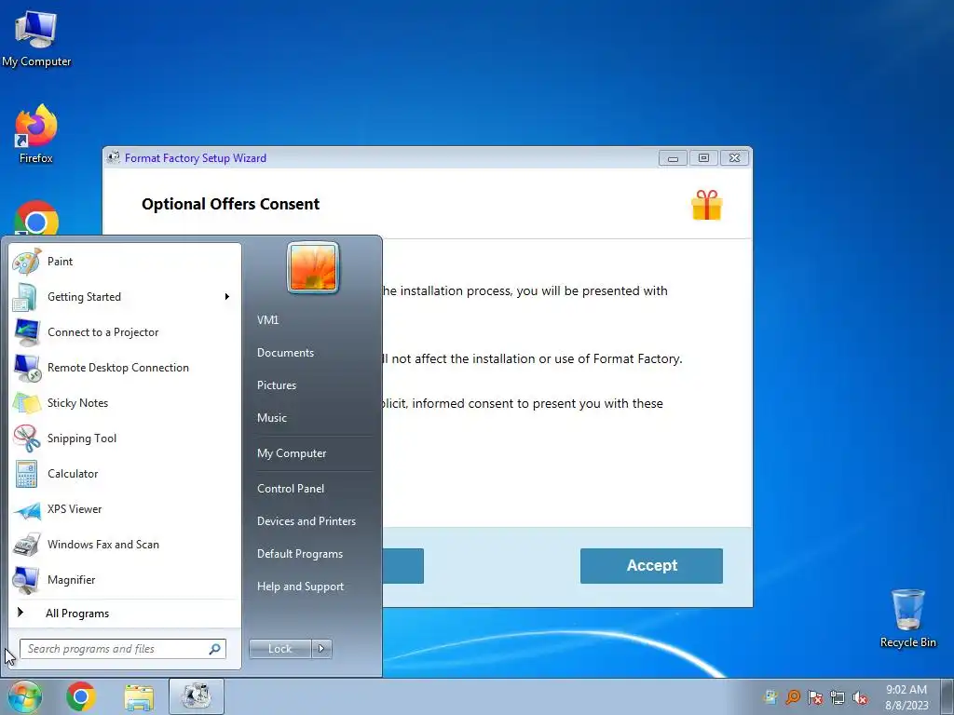Open Remote Desktop Connection
Viewport: 954px width, 715px height.
(x=125, y=368)
